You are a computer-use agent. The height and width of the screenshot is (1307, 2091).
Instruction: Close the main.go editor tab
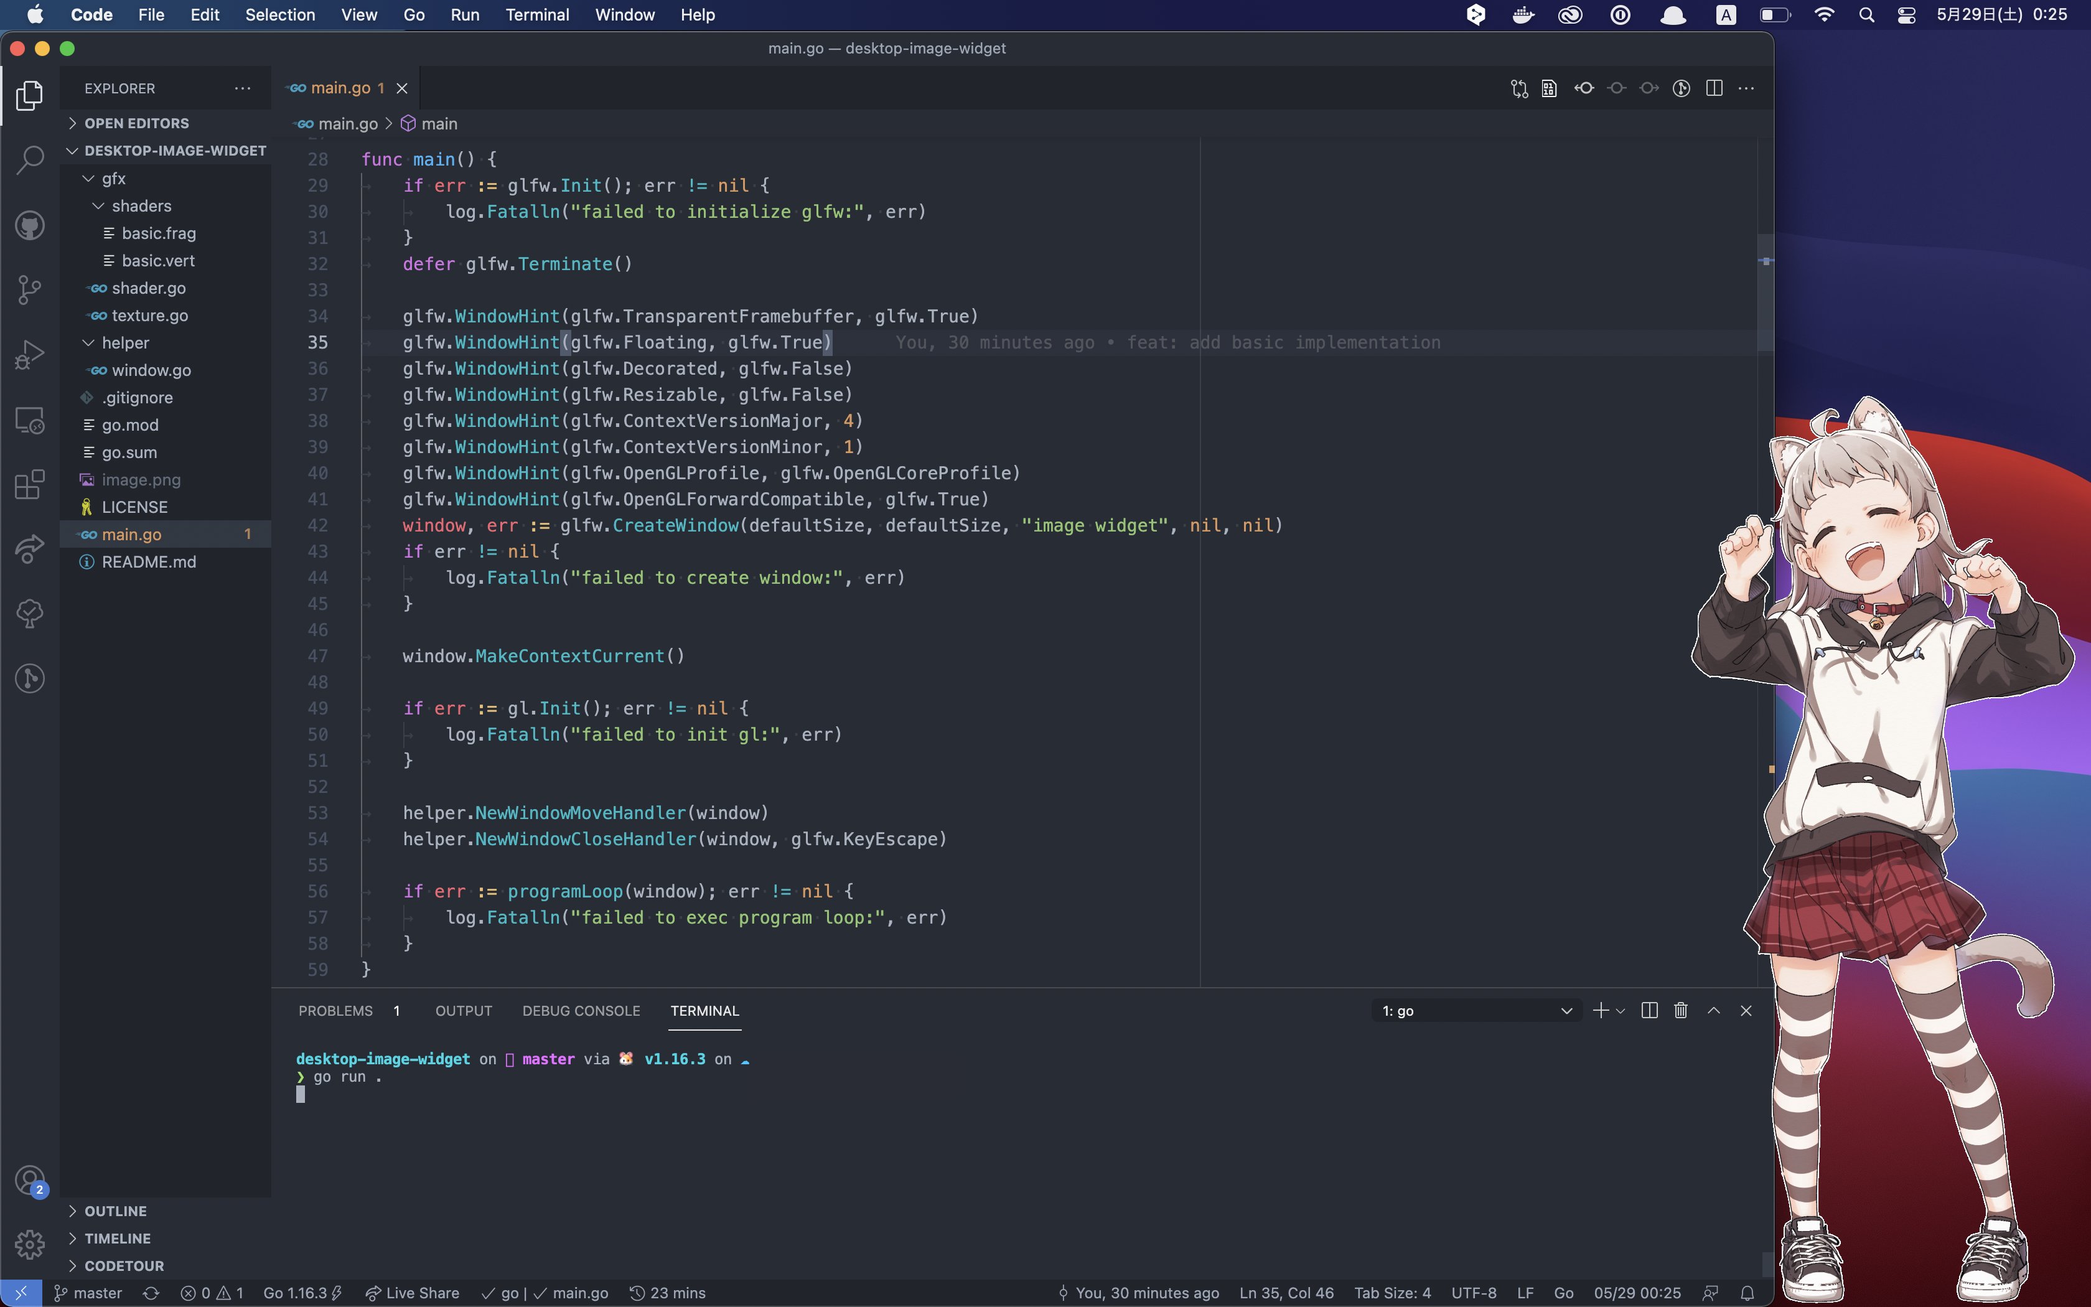[402, 88]
